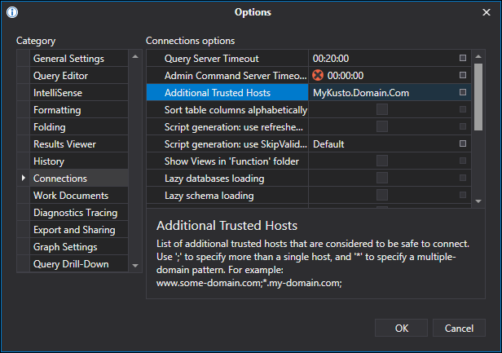This screenshot has width=502, height=353.
Task: Click the info icon in title bar
Action: (x=12, y=12)
